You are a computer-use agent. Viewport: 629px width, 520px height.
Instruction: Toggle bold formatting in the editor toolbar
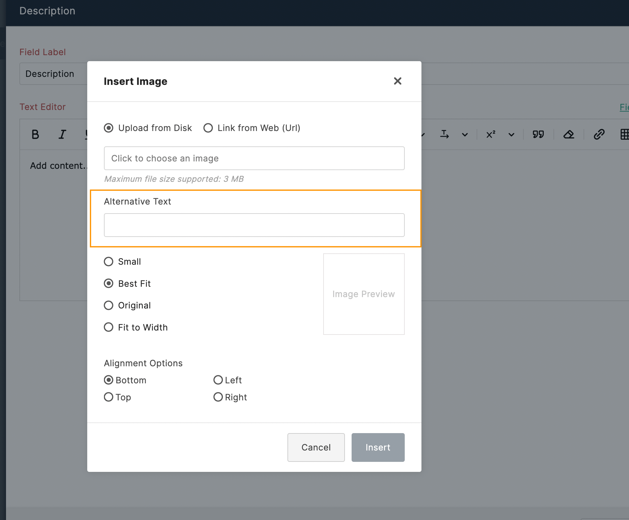pos(35,134)
